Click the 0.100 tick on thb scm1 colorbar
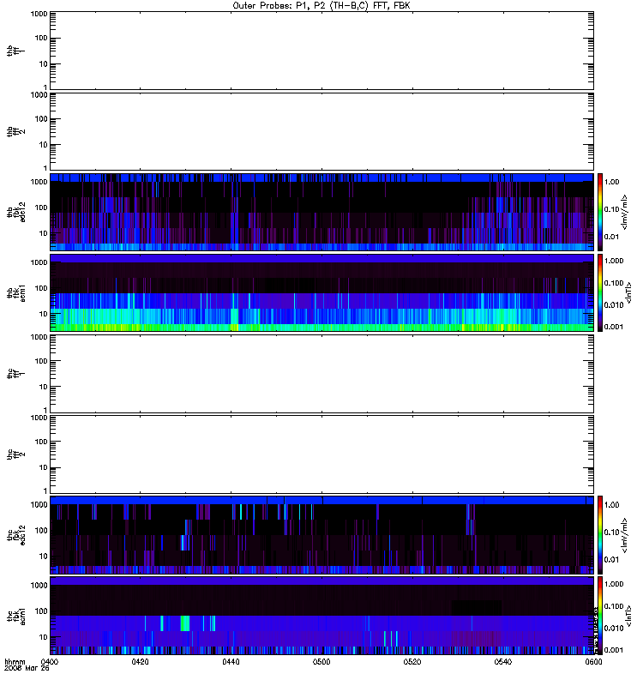Viewport: 643px width, 686px height. (x=614, y=283)
